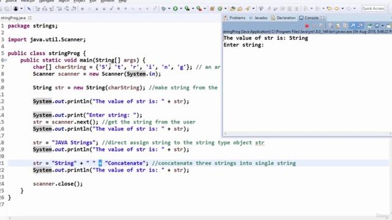
Task: Open the Back navigation history dropdown
Action: coord(342,9)
